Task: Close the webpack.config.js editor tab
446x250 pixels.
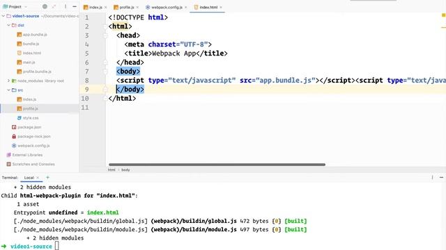Action: click(x=186, y=8)
